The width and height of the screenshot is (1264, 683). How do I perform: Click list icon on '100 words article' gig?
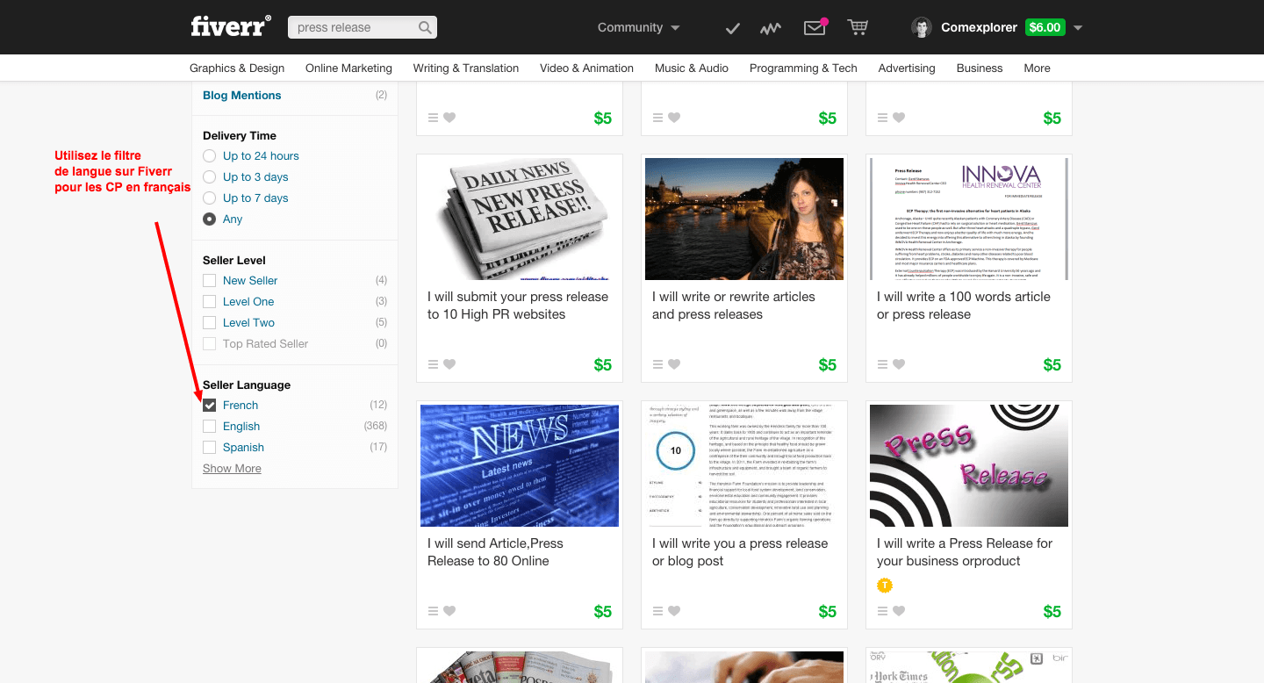[882, 364]
